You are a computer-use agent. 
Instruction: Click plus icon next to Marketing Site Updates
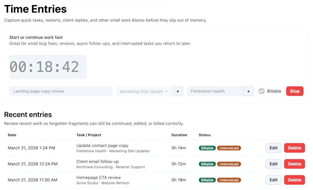click(x=178, y=91)
